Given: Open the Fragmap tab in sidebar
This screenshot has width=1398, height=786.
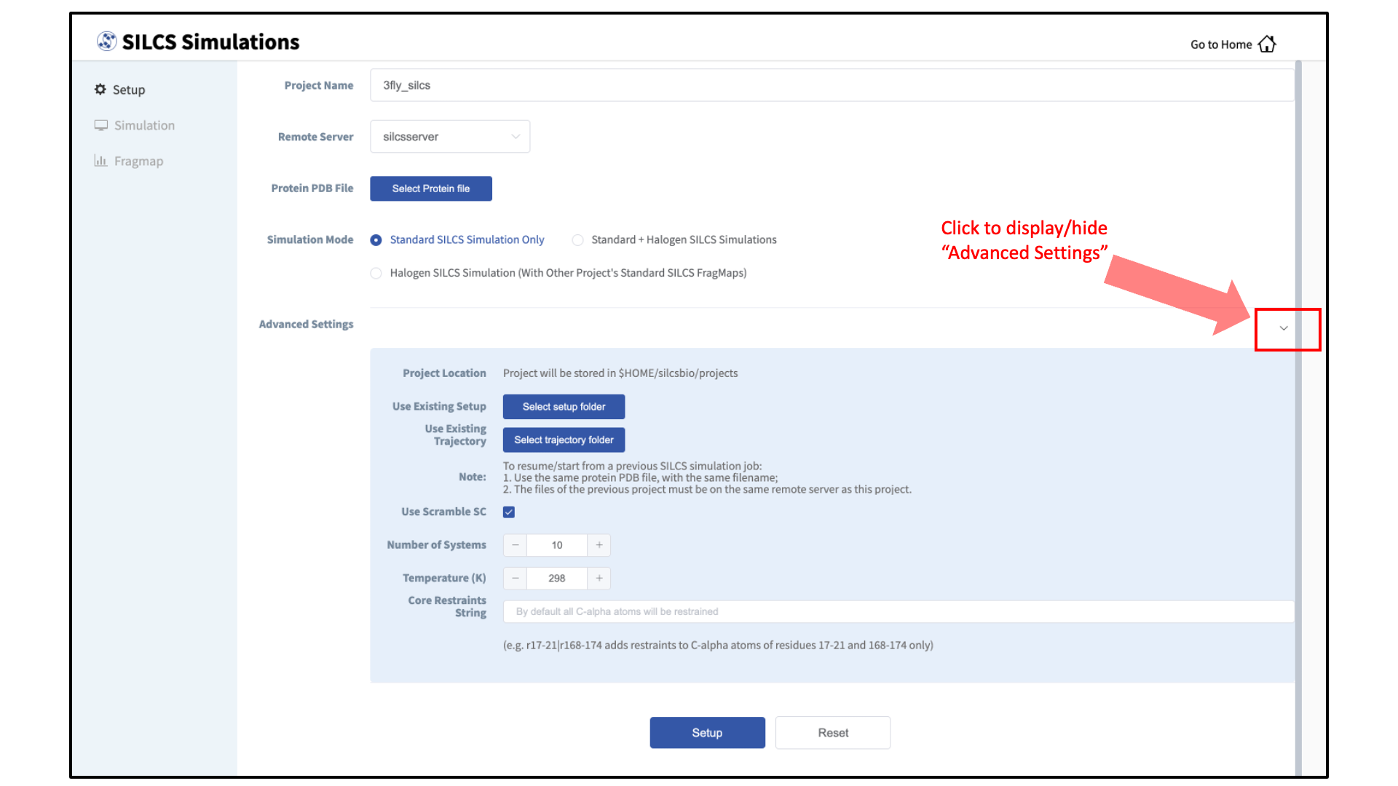Looking at the screenshot, I should (138, 161).
